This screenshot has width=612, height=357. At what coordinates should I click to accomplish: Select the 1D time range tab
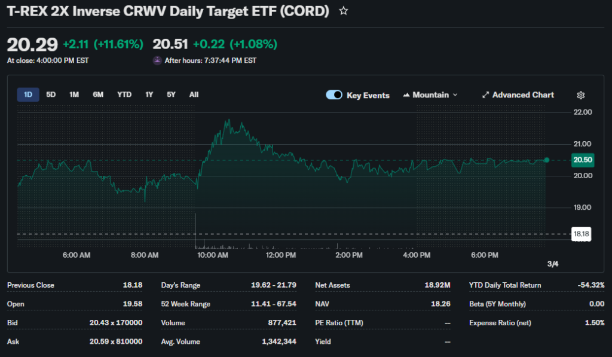point(28,94)
